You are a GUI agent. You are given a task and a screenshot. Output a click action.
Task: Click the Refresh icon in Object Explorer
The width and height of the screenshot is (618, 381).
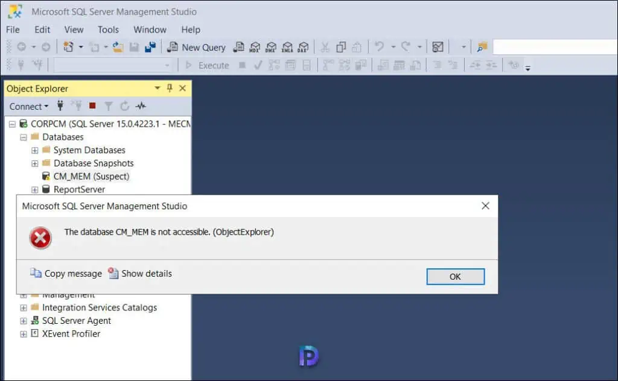[124, 106]
